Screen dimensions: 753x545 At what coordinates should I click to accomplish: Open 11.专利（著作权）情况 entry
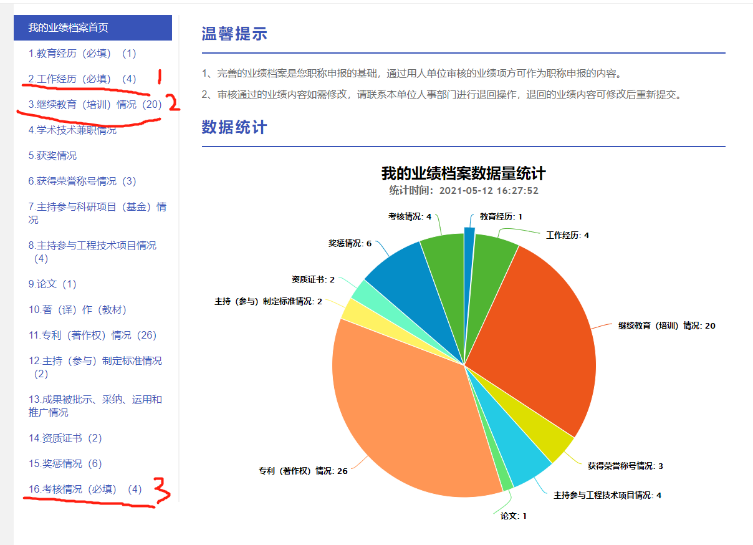tap(92, 335)
